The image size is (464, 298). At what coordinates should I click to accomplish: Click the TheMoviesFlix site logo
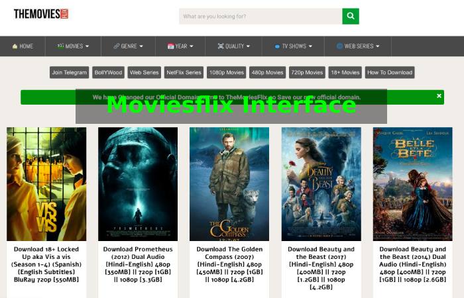(x=41, y=14)
